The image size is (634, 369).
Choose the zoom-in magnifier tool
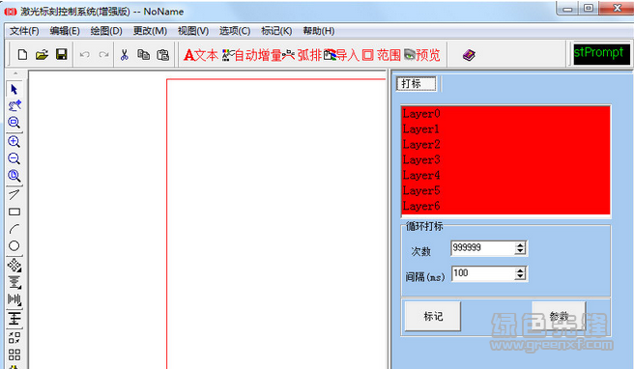[14, 141]
